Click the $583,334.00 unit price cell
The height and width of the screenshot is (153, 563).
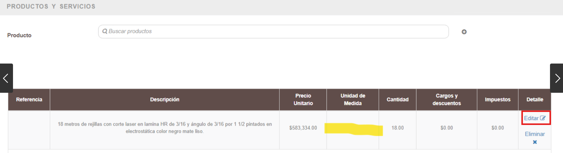click(303, 128)
